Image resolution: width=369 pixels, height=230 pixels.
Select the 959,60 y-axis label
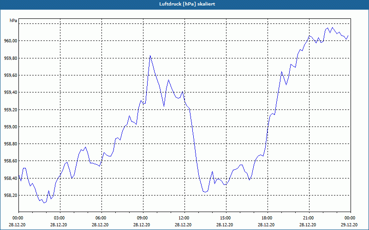[x=11, y=75]
